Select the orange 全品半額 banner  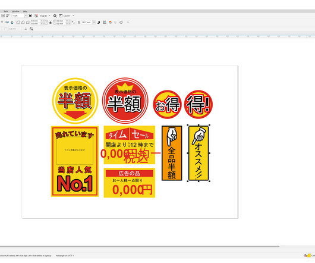tap(172, 153)
